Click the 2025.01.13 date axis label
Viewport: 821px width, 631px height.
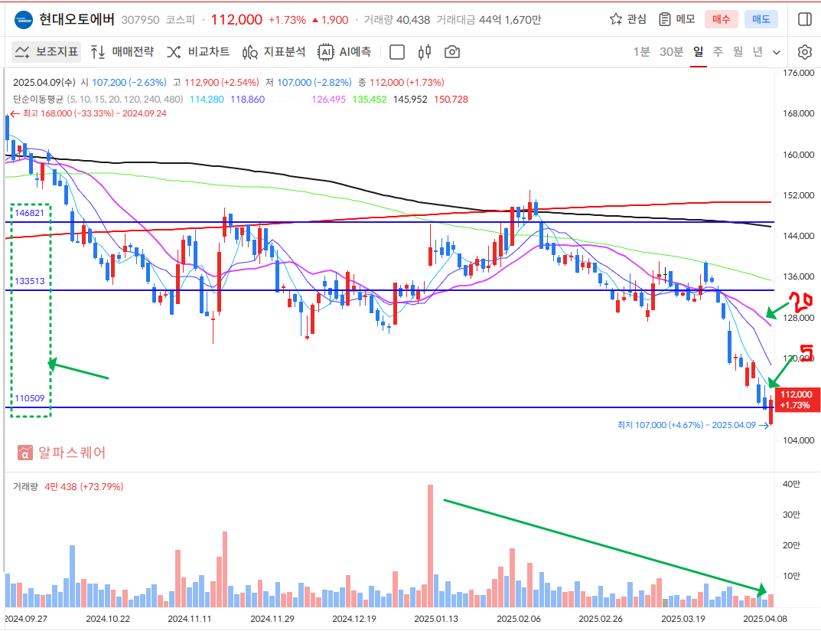tap(436, 619)
